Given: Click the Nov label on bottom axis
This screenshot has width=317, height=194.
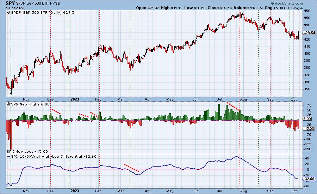Looking at the screenshot, I should (26, 191).
